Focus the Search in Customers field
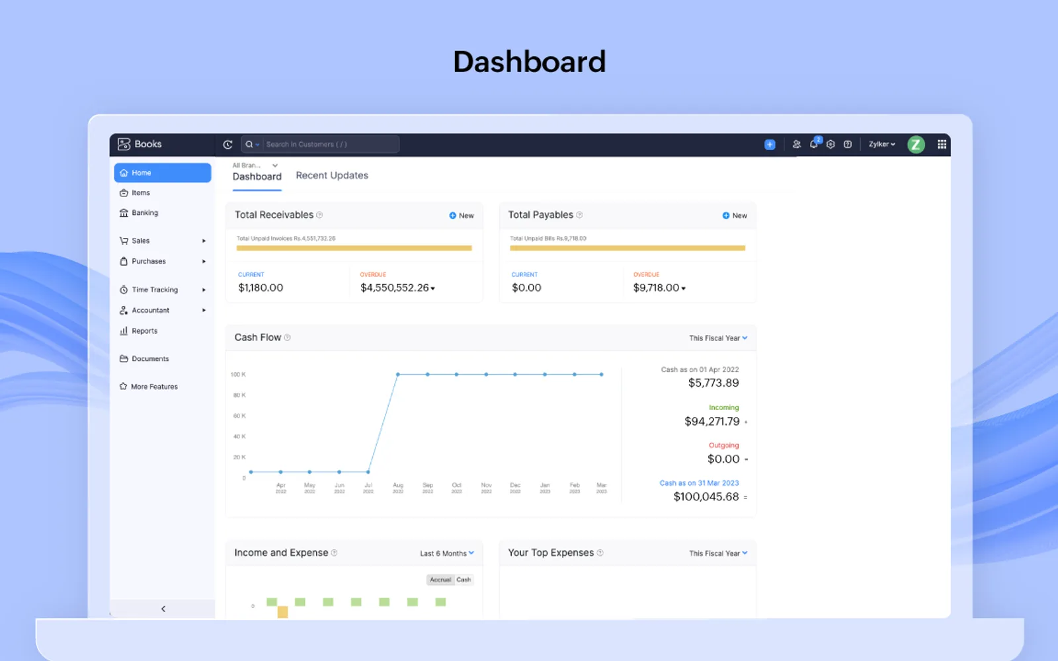 click(x=331, y=145)
